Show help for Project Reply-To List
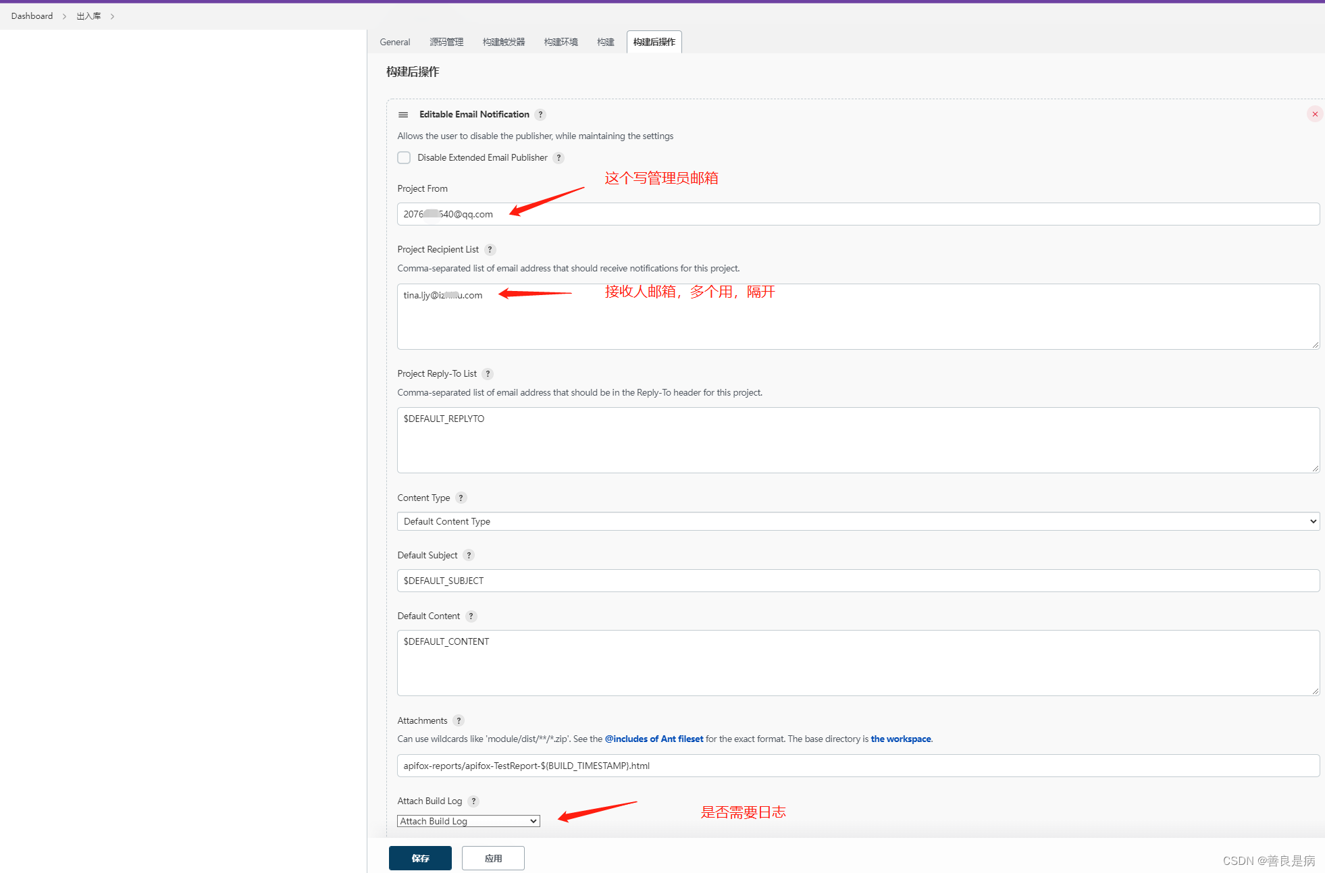This screenshot has width=1325, height=873. pos(488,374)
